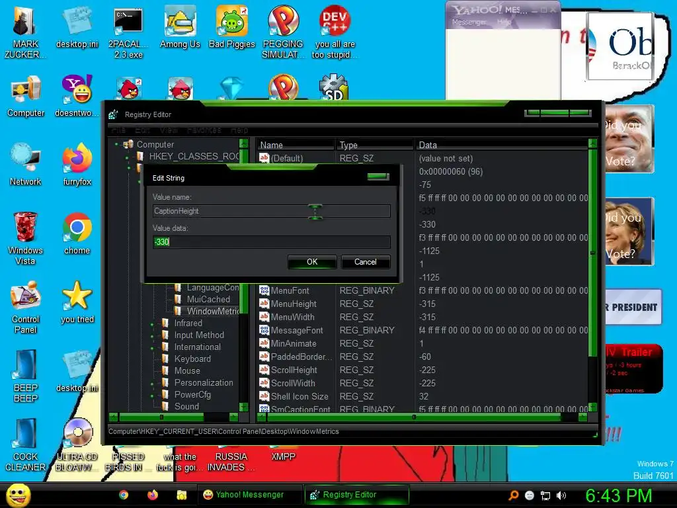677x508 pixels.
Task: Open the MARK ZUCKER desktop icon
Action: (25, 33)
